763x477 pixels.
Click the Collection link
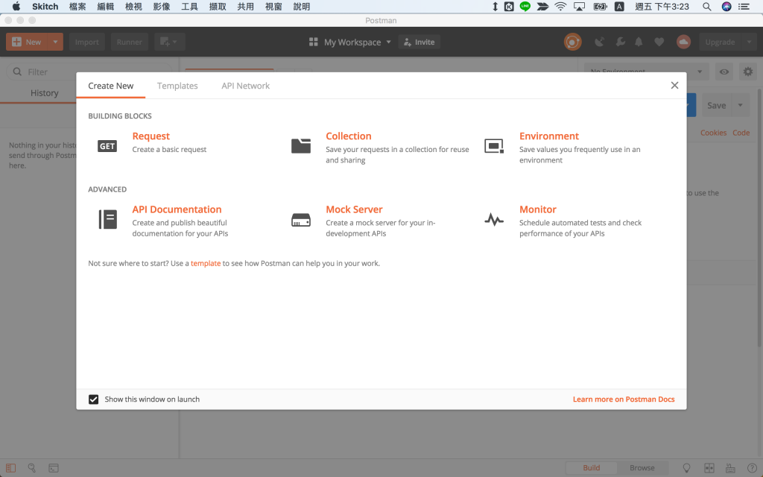349,136
